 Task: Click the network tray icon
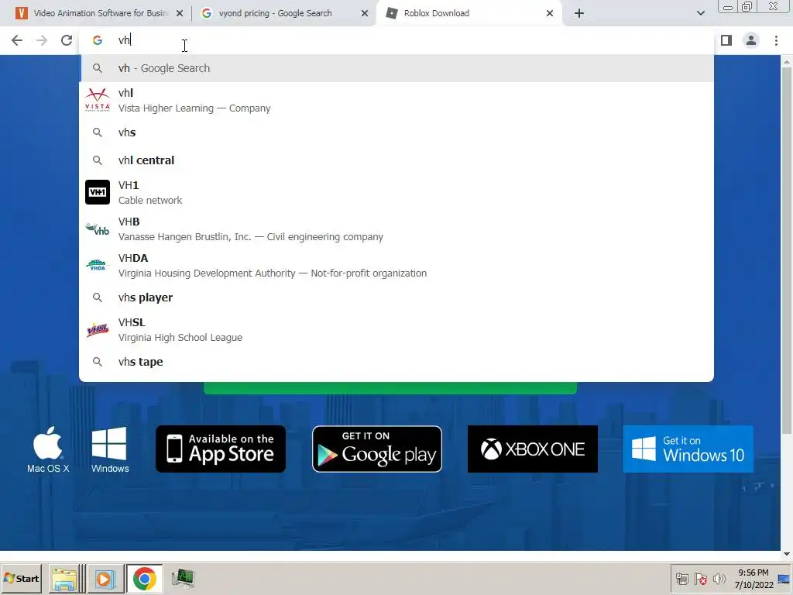coord(682,578)
